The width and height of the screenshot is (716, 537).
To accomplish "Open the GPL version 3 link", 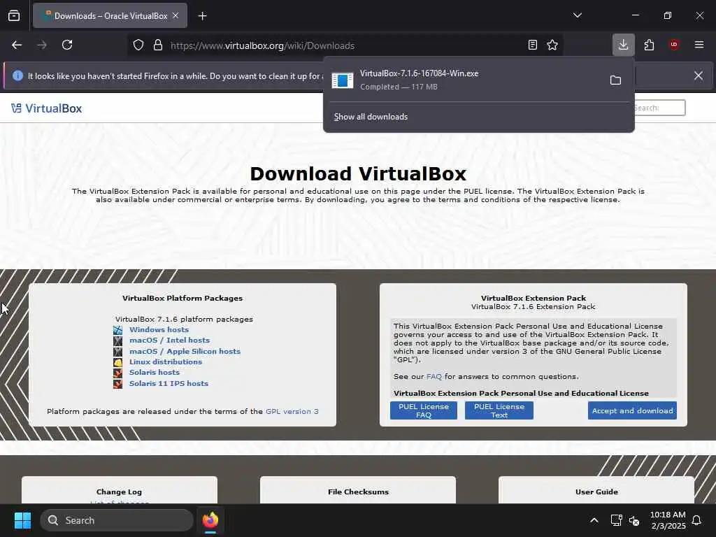I will point(292,411).
